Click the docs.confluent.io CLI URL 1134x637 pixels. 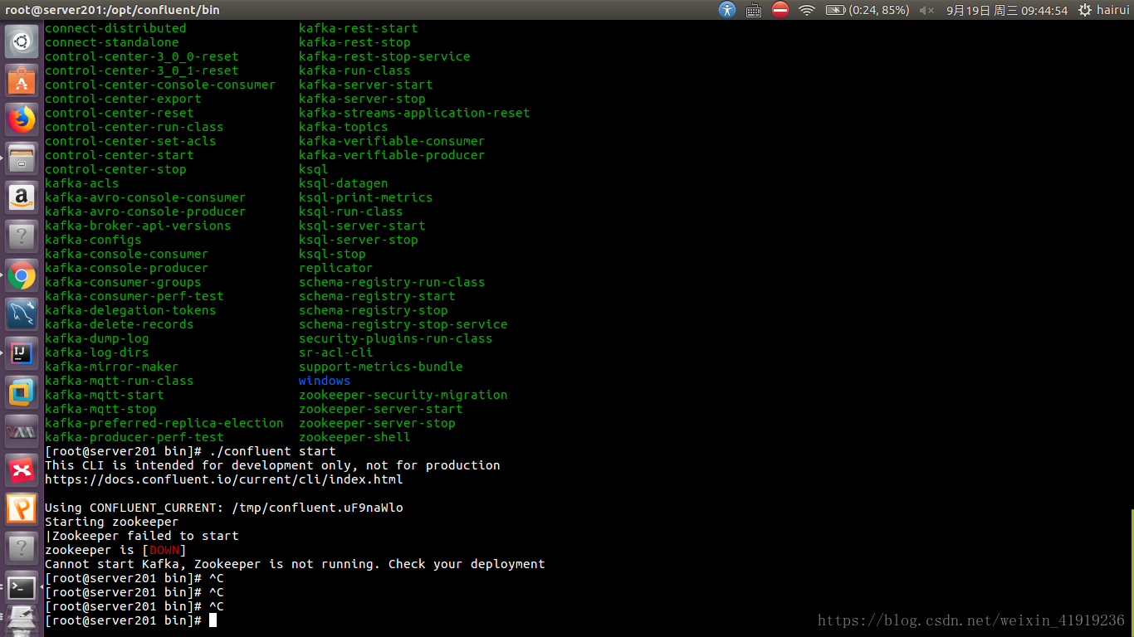224,479
